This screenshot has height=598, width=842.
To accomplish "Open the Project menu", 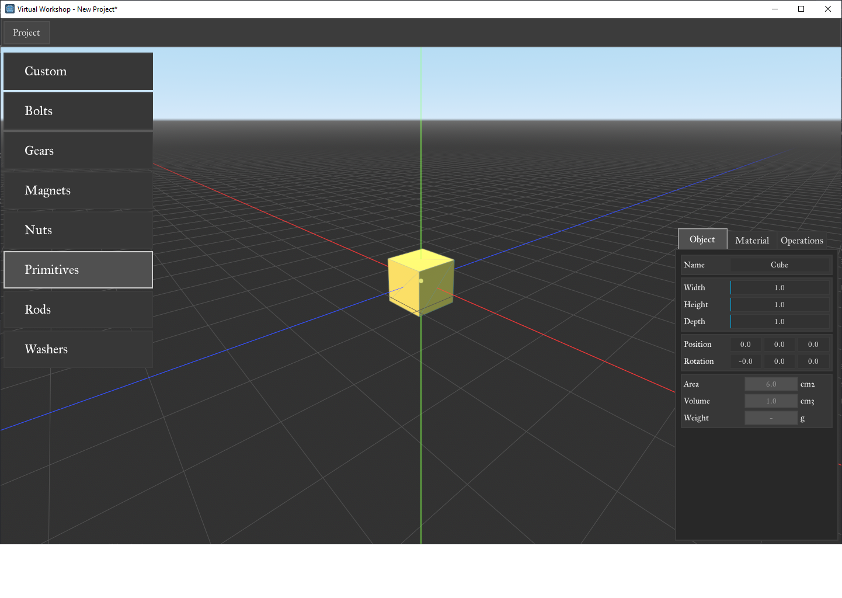I will tap(26, 33).
